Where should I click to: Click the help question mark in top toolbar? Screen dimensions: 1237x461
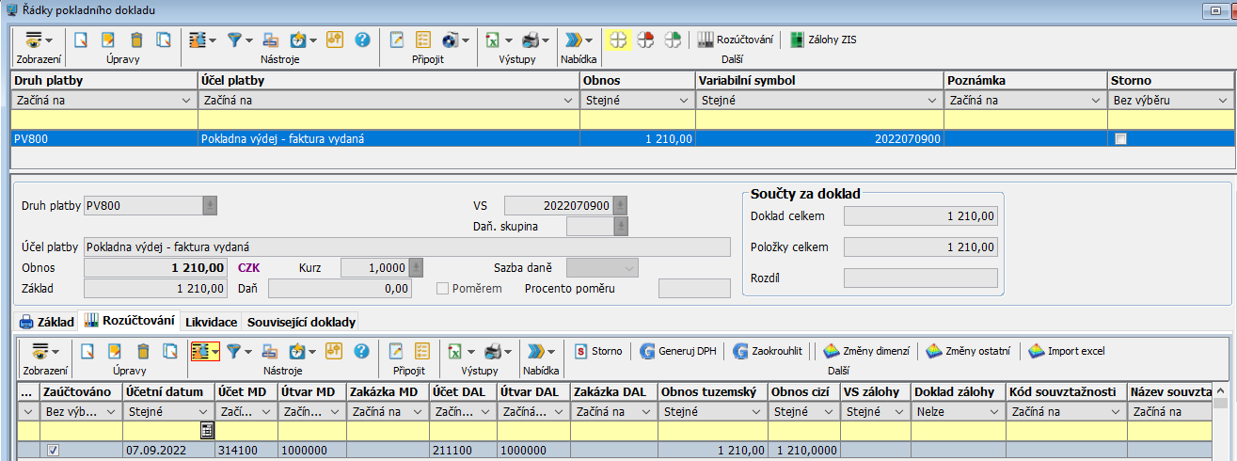[362, 40]
